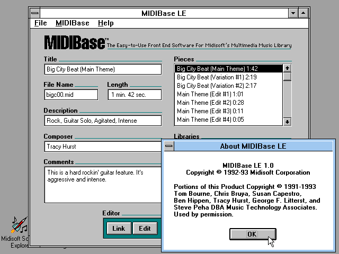Click in the Title input field
The width and height of the screenshot is (339, 254).
click(103, 69)
